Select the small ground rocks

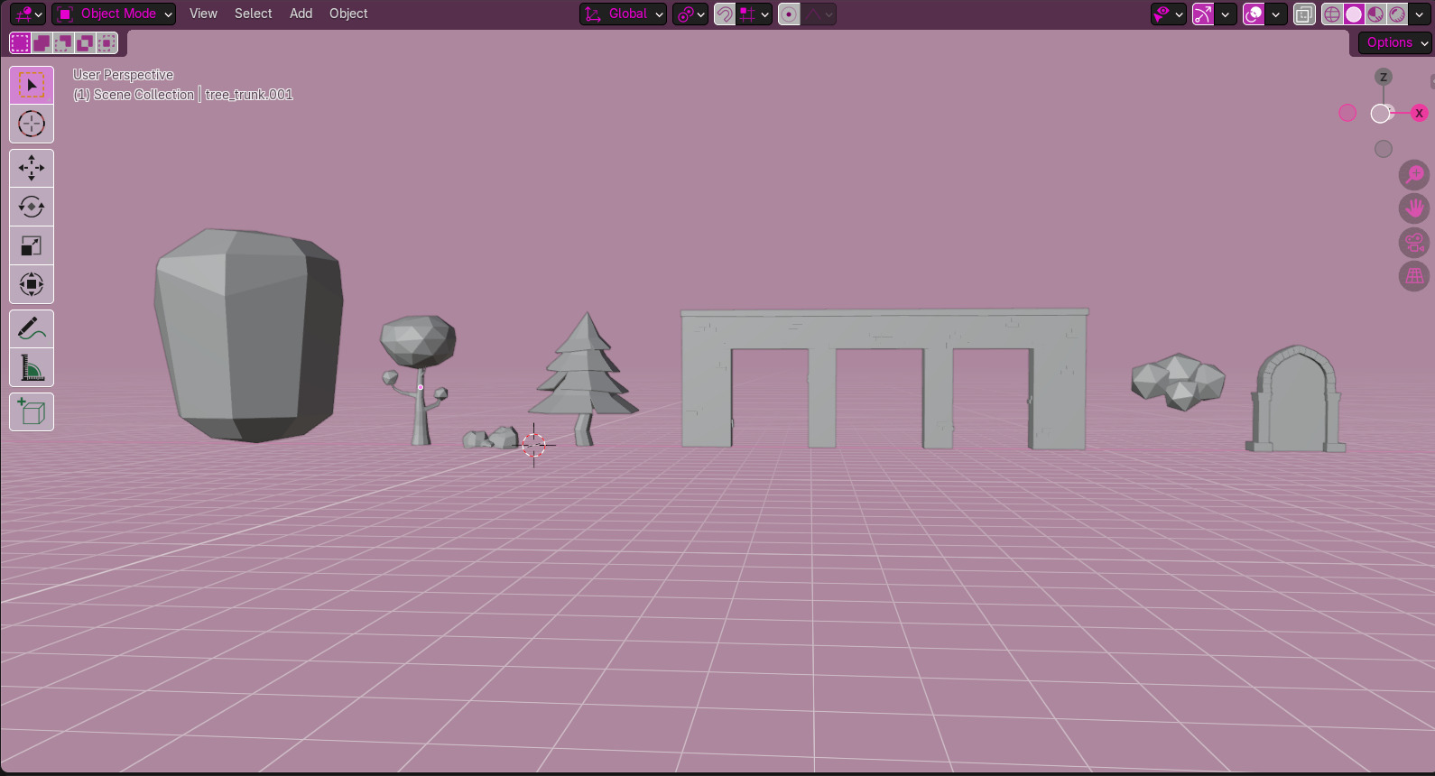coord(491,439)
